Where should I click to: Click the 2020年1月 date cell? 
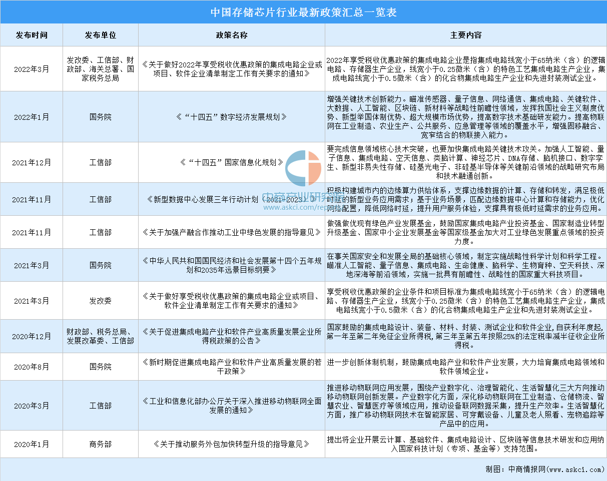(32, 444)
